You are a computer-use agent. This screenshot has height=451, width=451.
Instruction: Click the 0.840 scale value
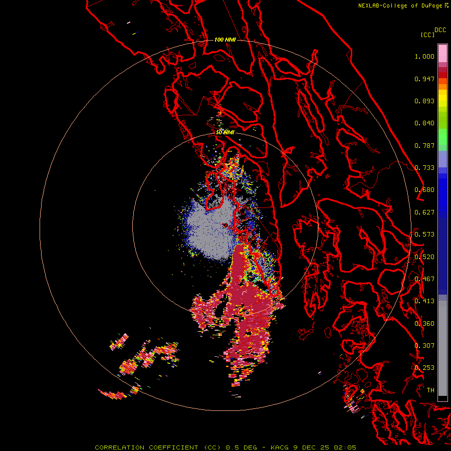(x=424, y=123)
